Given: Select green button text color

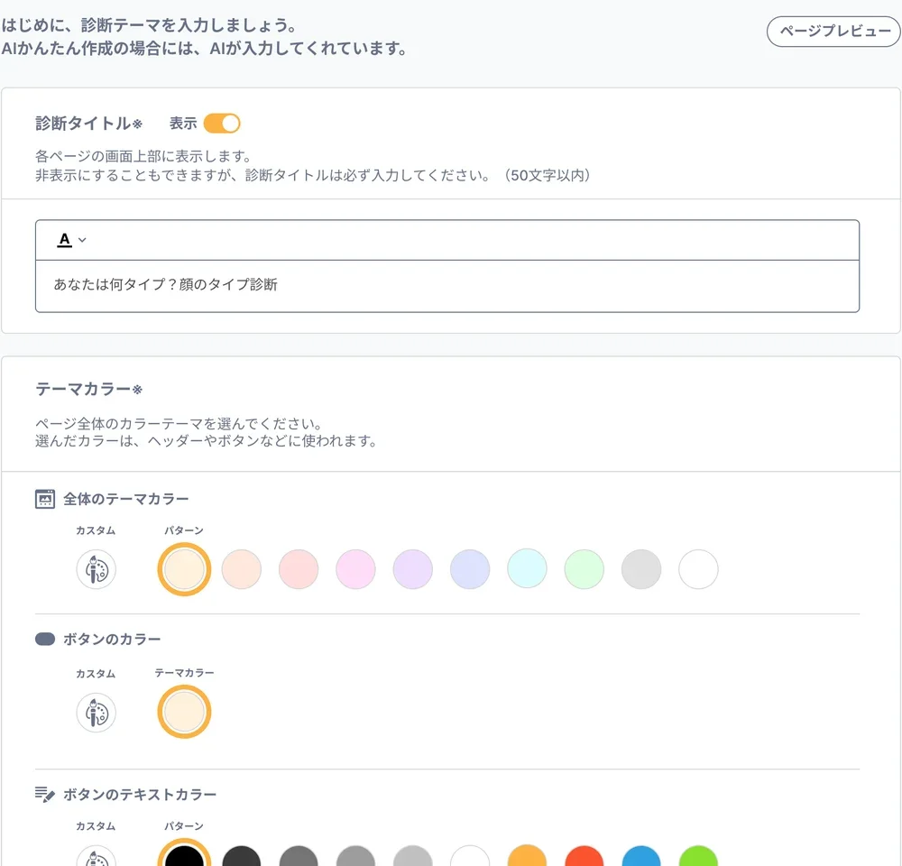Looking at the screenshot, I should (x=698, y=856).
